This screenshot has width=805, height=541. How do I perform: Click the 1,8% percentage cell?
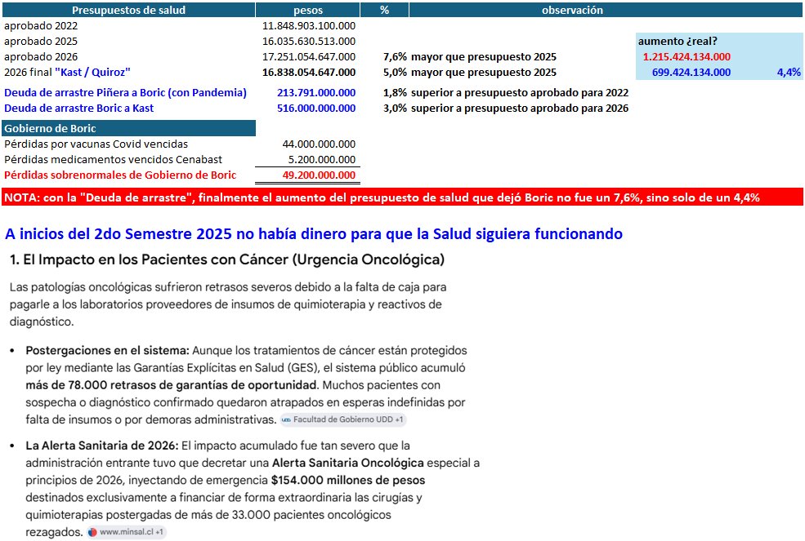coord(395,92)
